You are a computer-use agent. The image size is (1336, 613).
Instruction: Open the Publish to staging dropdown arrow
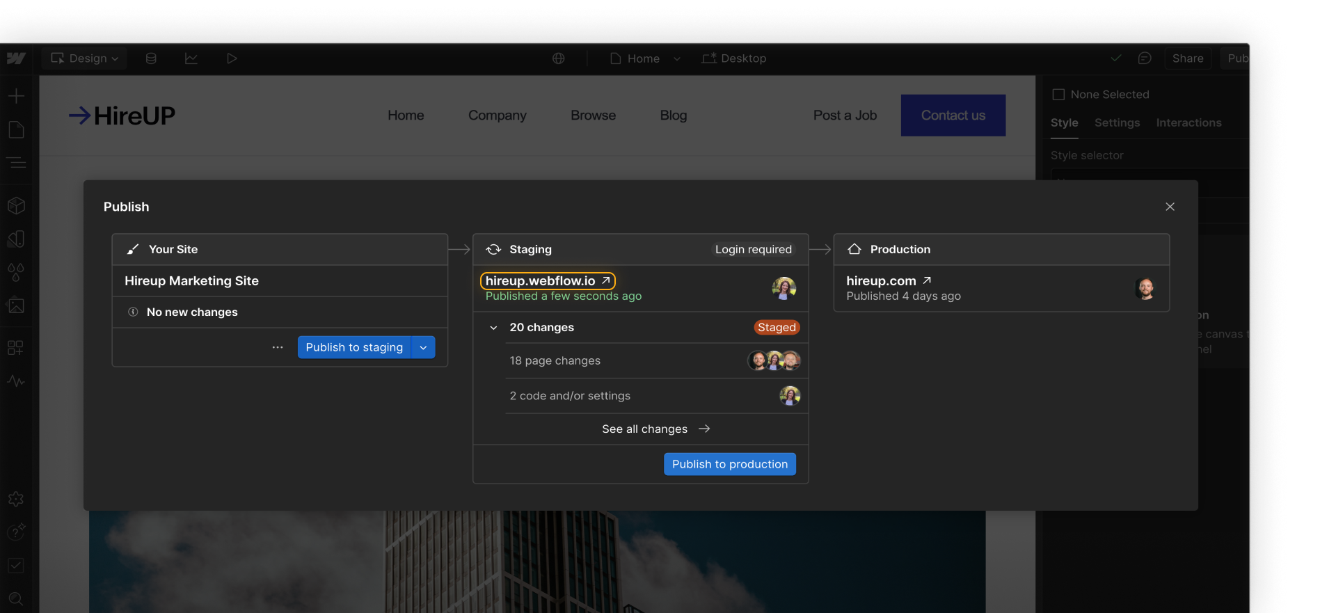coord(423,347)
